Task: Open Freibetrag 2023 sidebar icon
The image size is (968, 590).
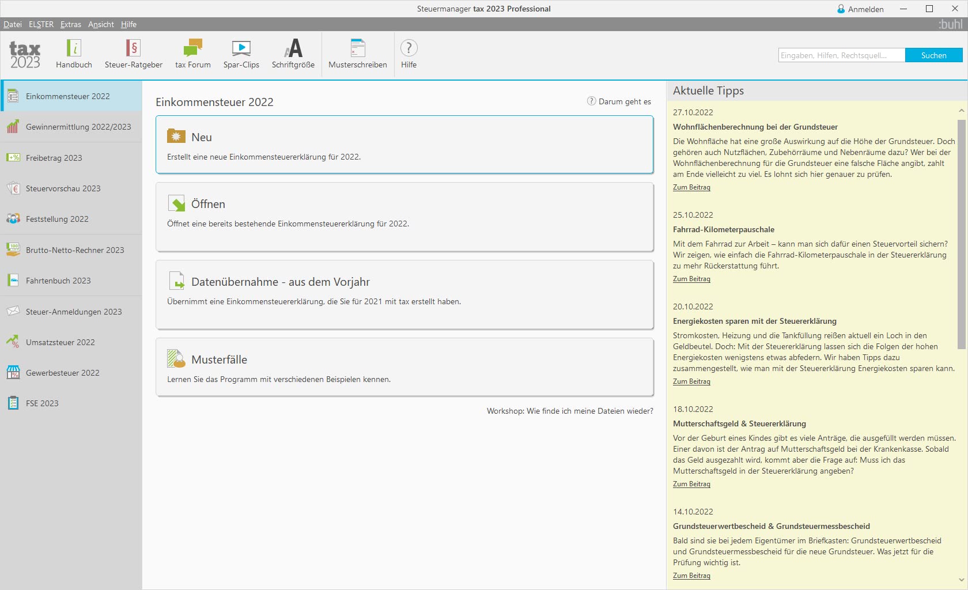Action: 13,157
